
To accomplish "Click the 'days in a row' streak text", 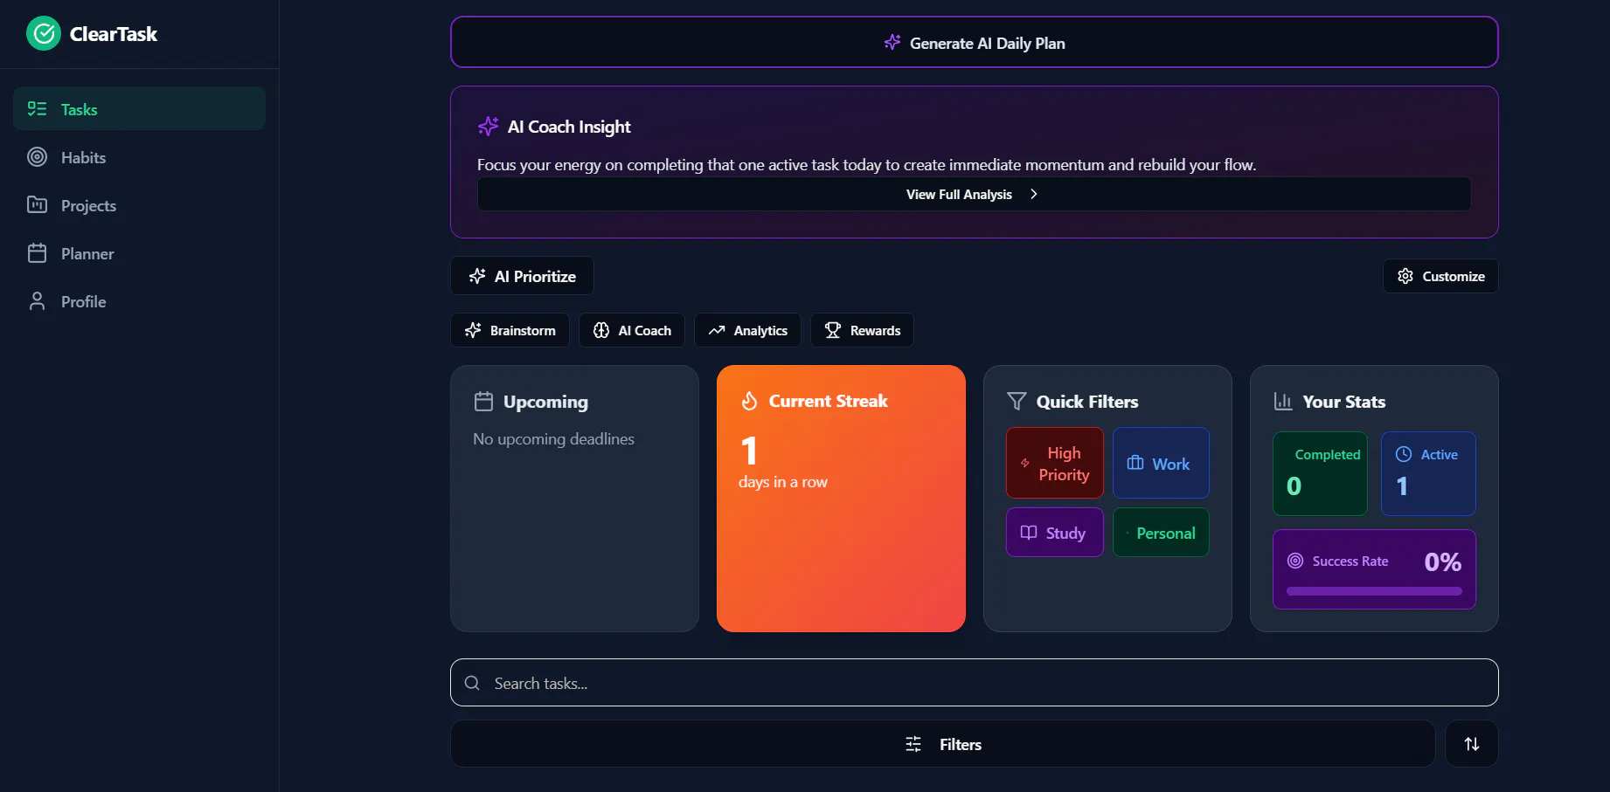I will click(x=782, y=482).
